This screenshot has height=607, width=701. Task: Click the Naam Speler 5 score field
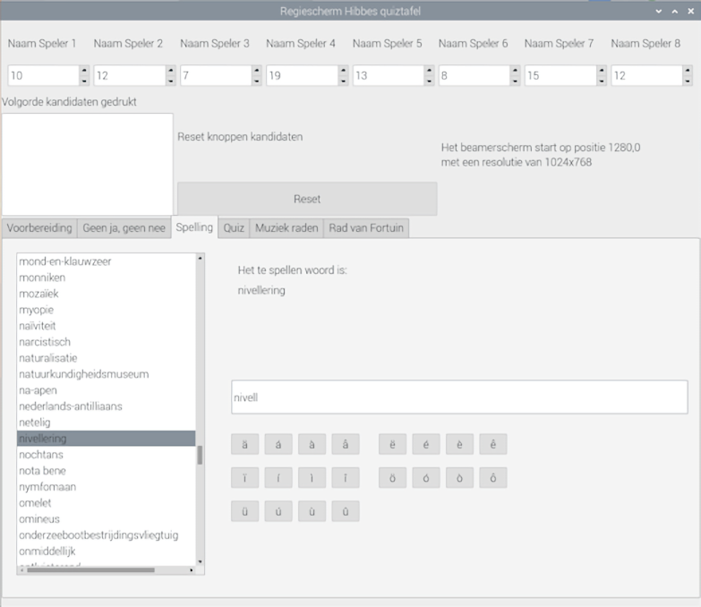(388, 76)
